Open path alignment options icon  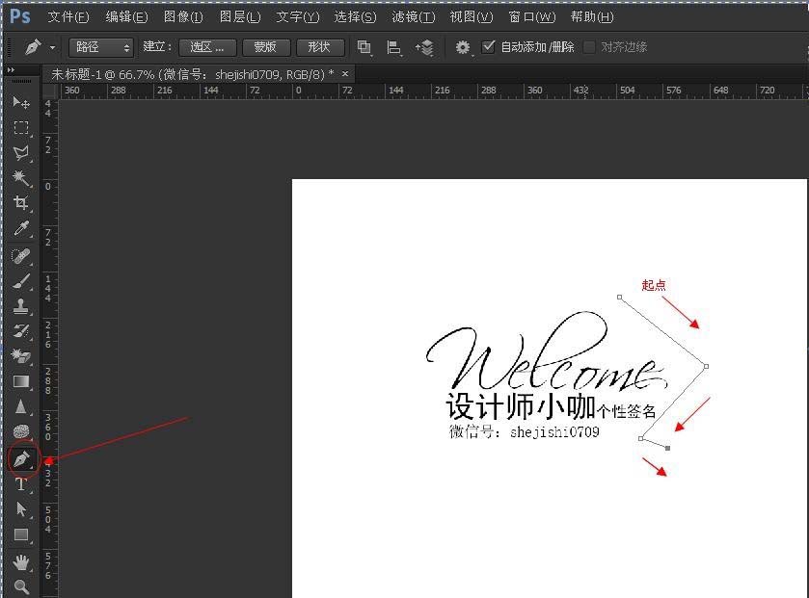pyautogui.click(x=393, y=47)
